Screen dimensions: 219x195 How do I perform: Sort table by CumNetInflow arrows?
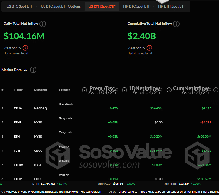pyautogui.click(x=210, y=90)
